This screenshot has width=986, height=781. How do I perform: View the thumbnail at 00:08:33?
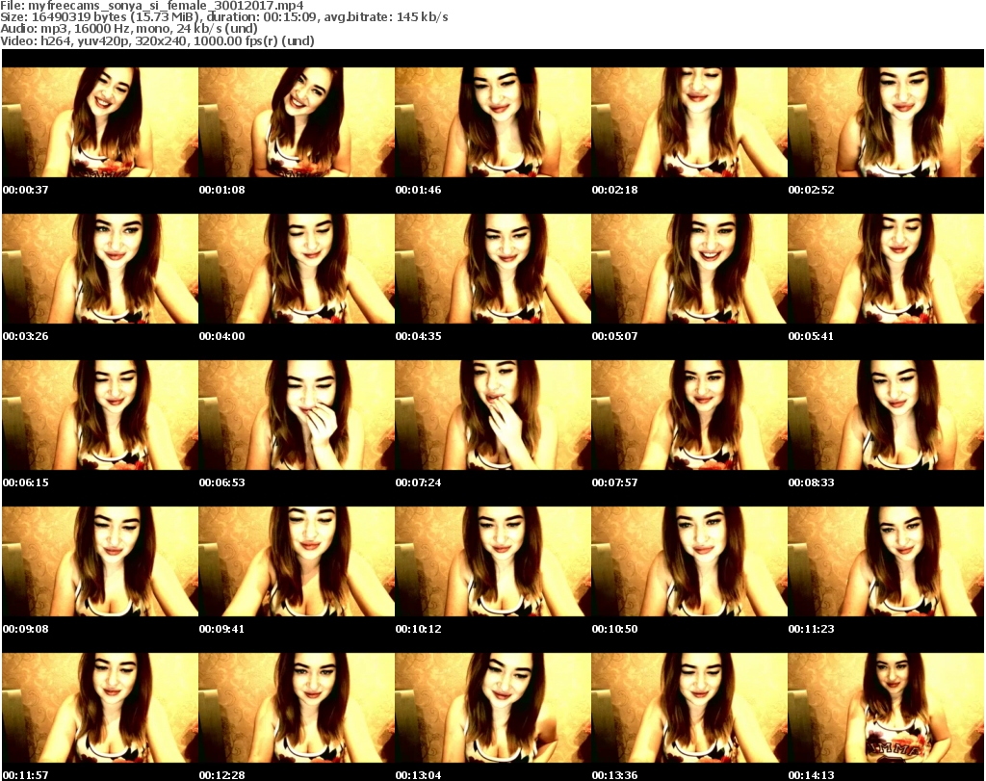886,415
